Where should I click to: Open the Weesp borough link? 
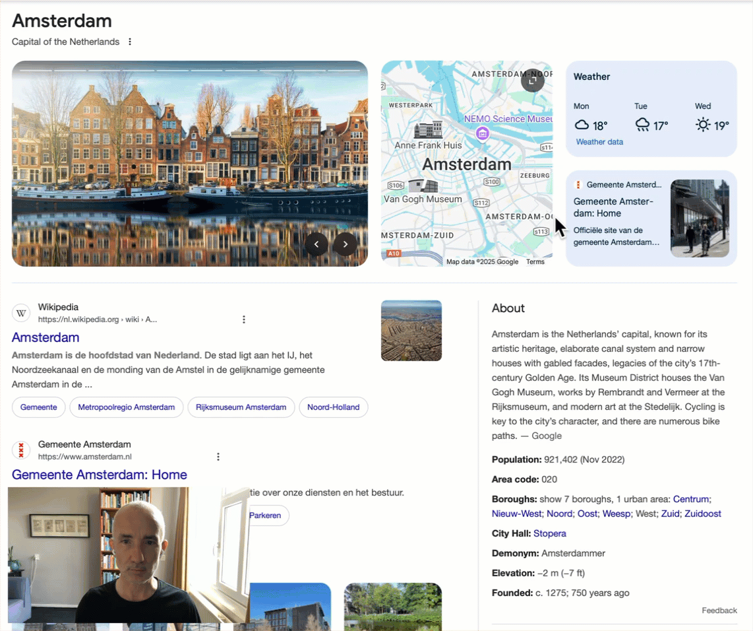pyautogui.click(x=616, y=514)
